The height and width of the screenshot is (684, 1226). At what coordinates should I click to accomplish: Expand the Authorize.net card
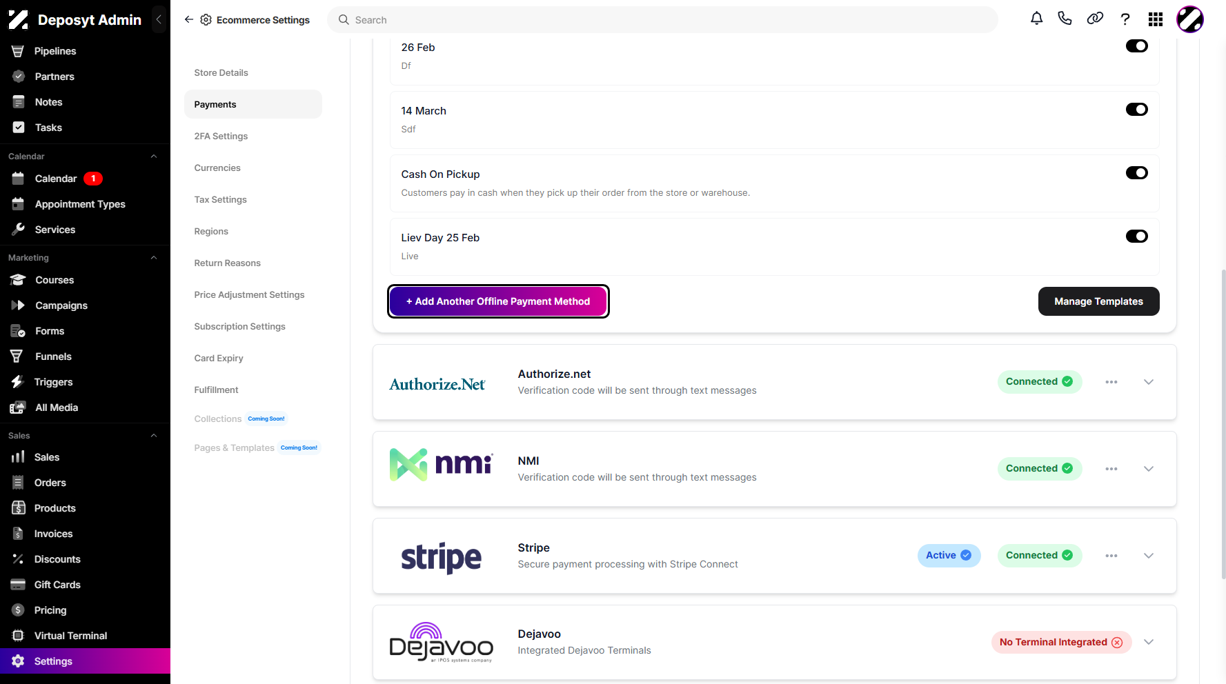[x=1149, y=382]
